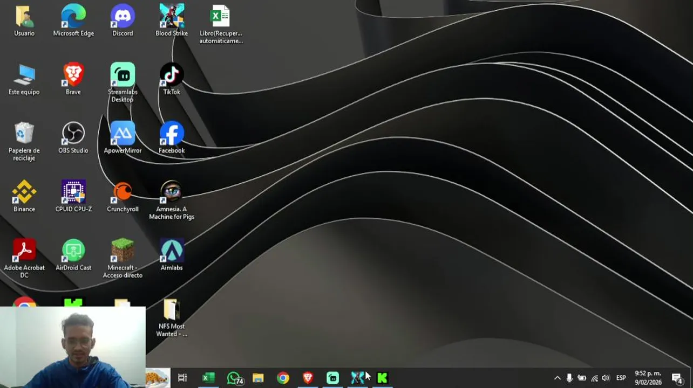Select Papelera de reciclaje
This screenshot has width=693, height=388.
point(24,142)
